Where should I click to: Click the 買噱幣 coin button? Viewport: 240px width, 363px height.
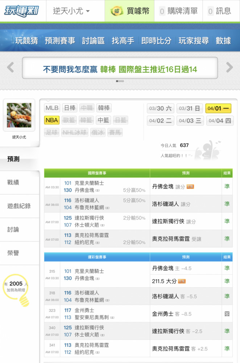click(x=129, y=11)
